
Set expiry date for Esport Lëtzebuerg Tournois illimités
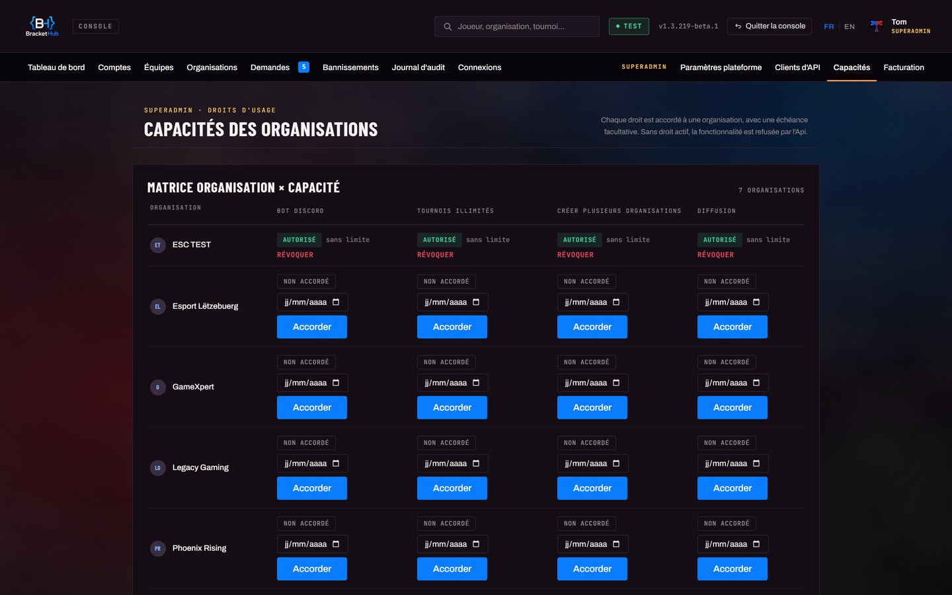pos(453,302)
